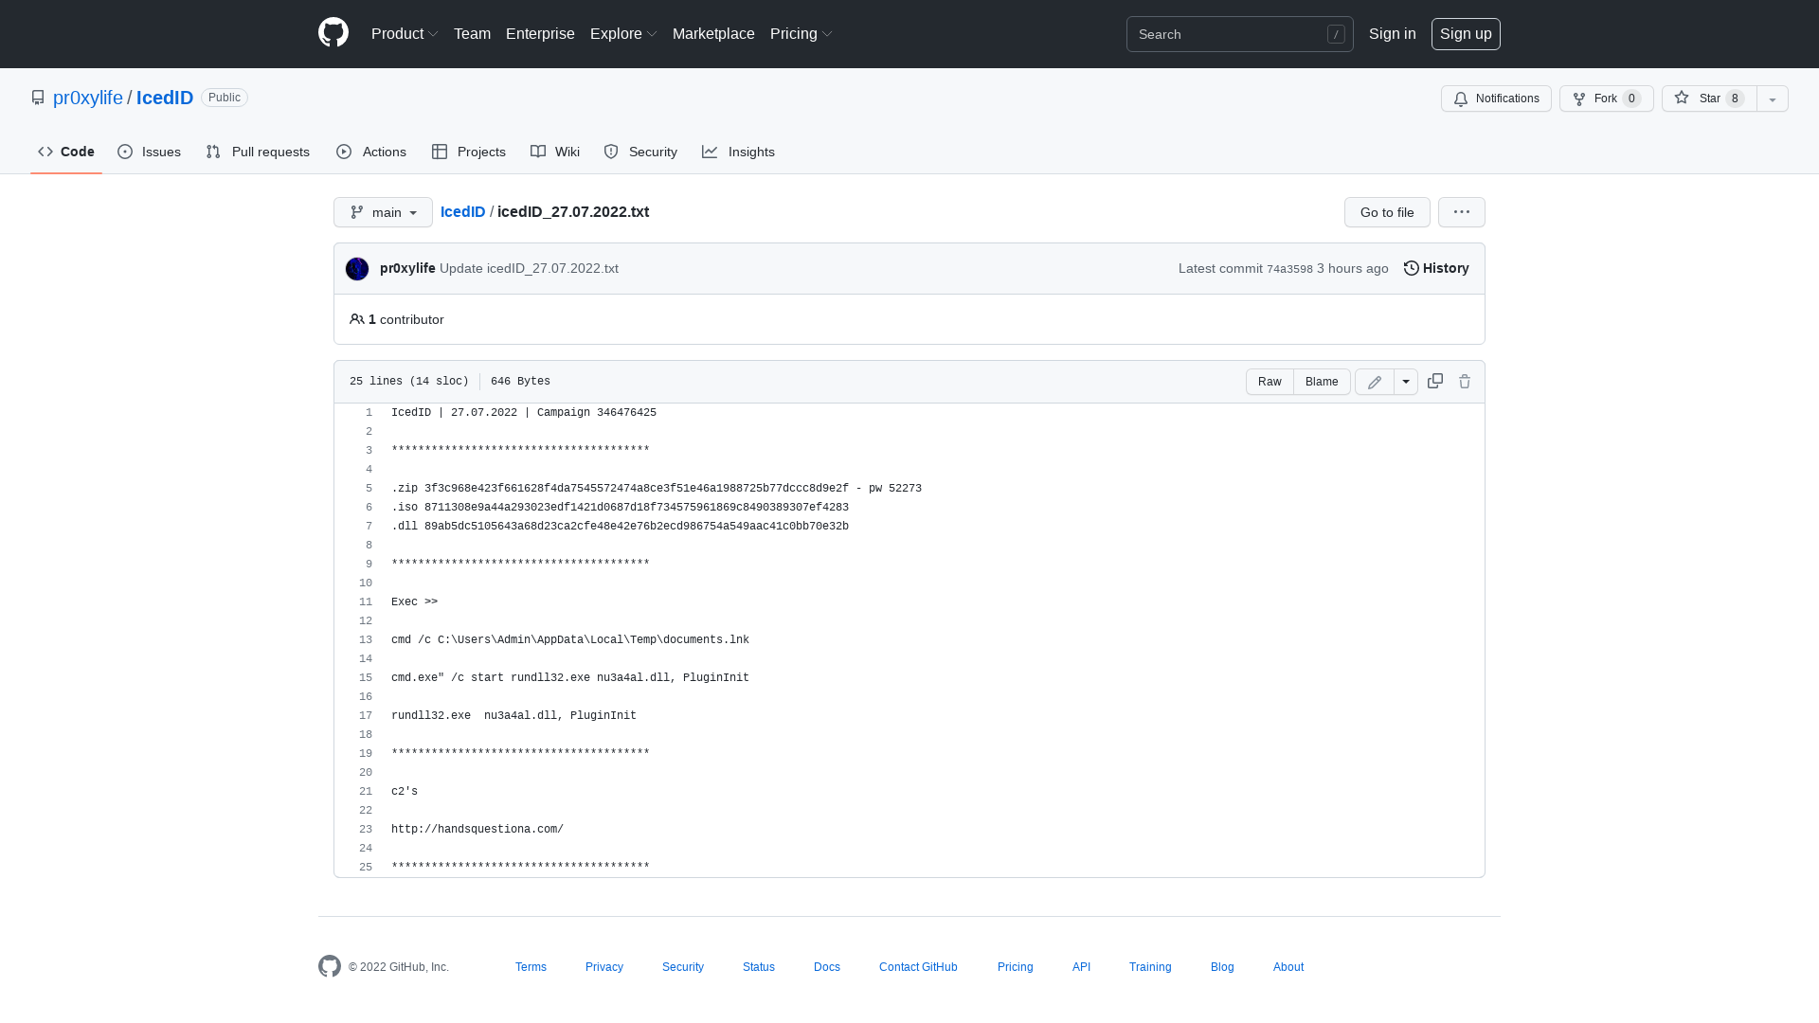The height and width of the screenshot is (1023, 1819).
Task: Open the repository Wiki
Action: click(554, 152)
